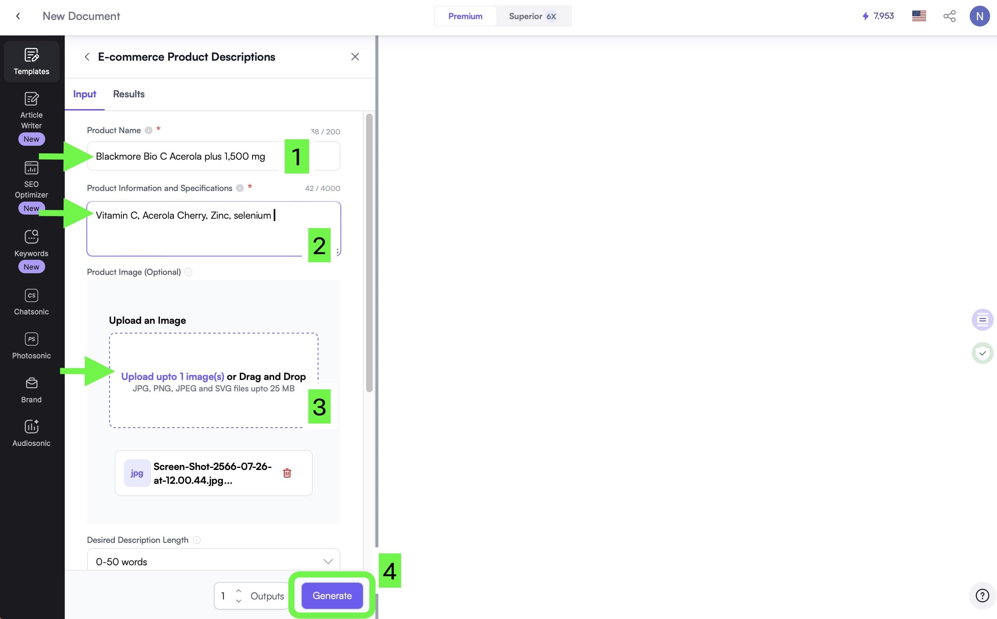The width and height of the screenshot is (997, 619).
Task: Click the Upload upto 1 image(s) link
Action: [172, 377]
